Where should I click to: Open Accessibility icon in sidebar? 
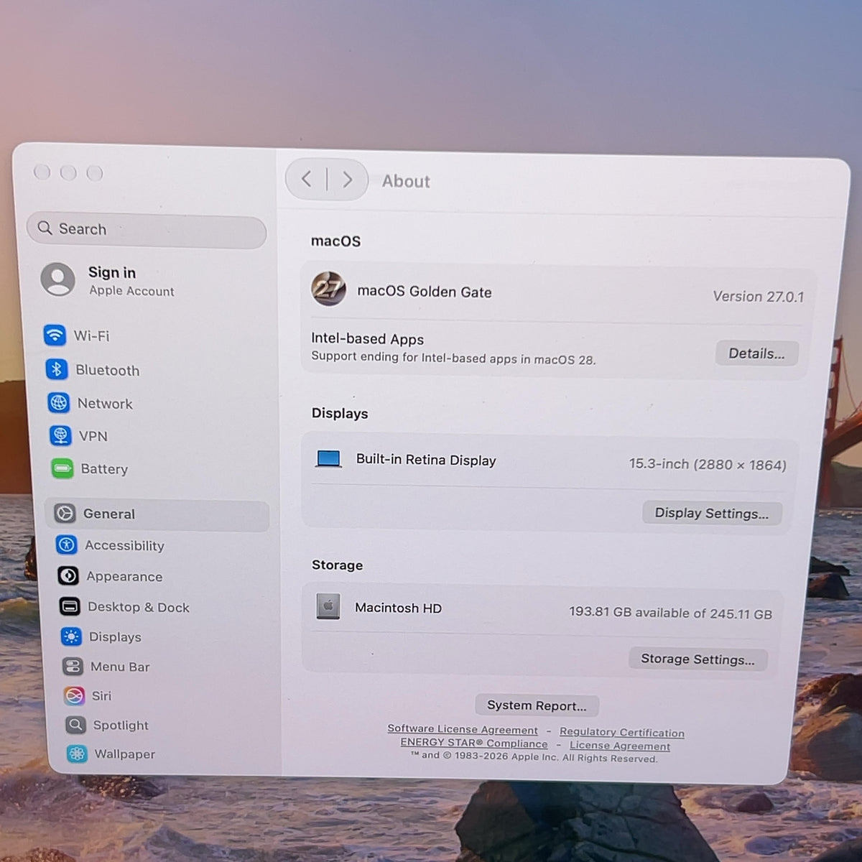point(67,544)
